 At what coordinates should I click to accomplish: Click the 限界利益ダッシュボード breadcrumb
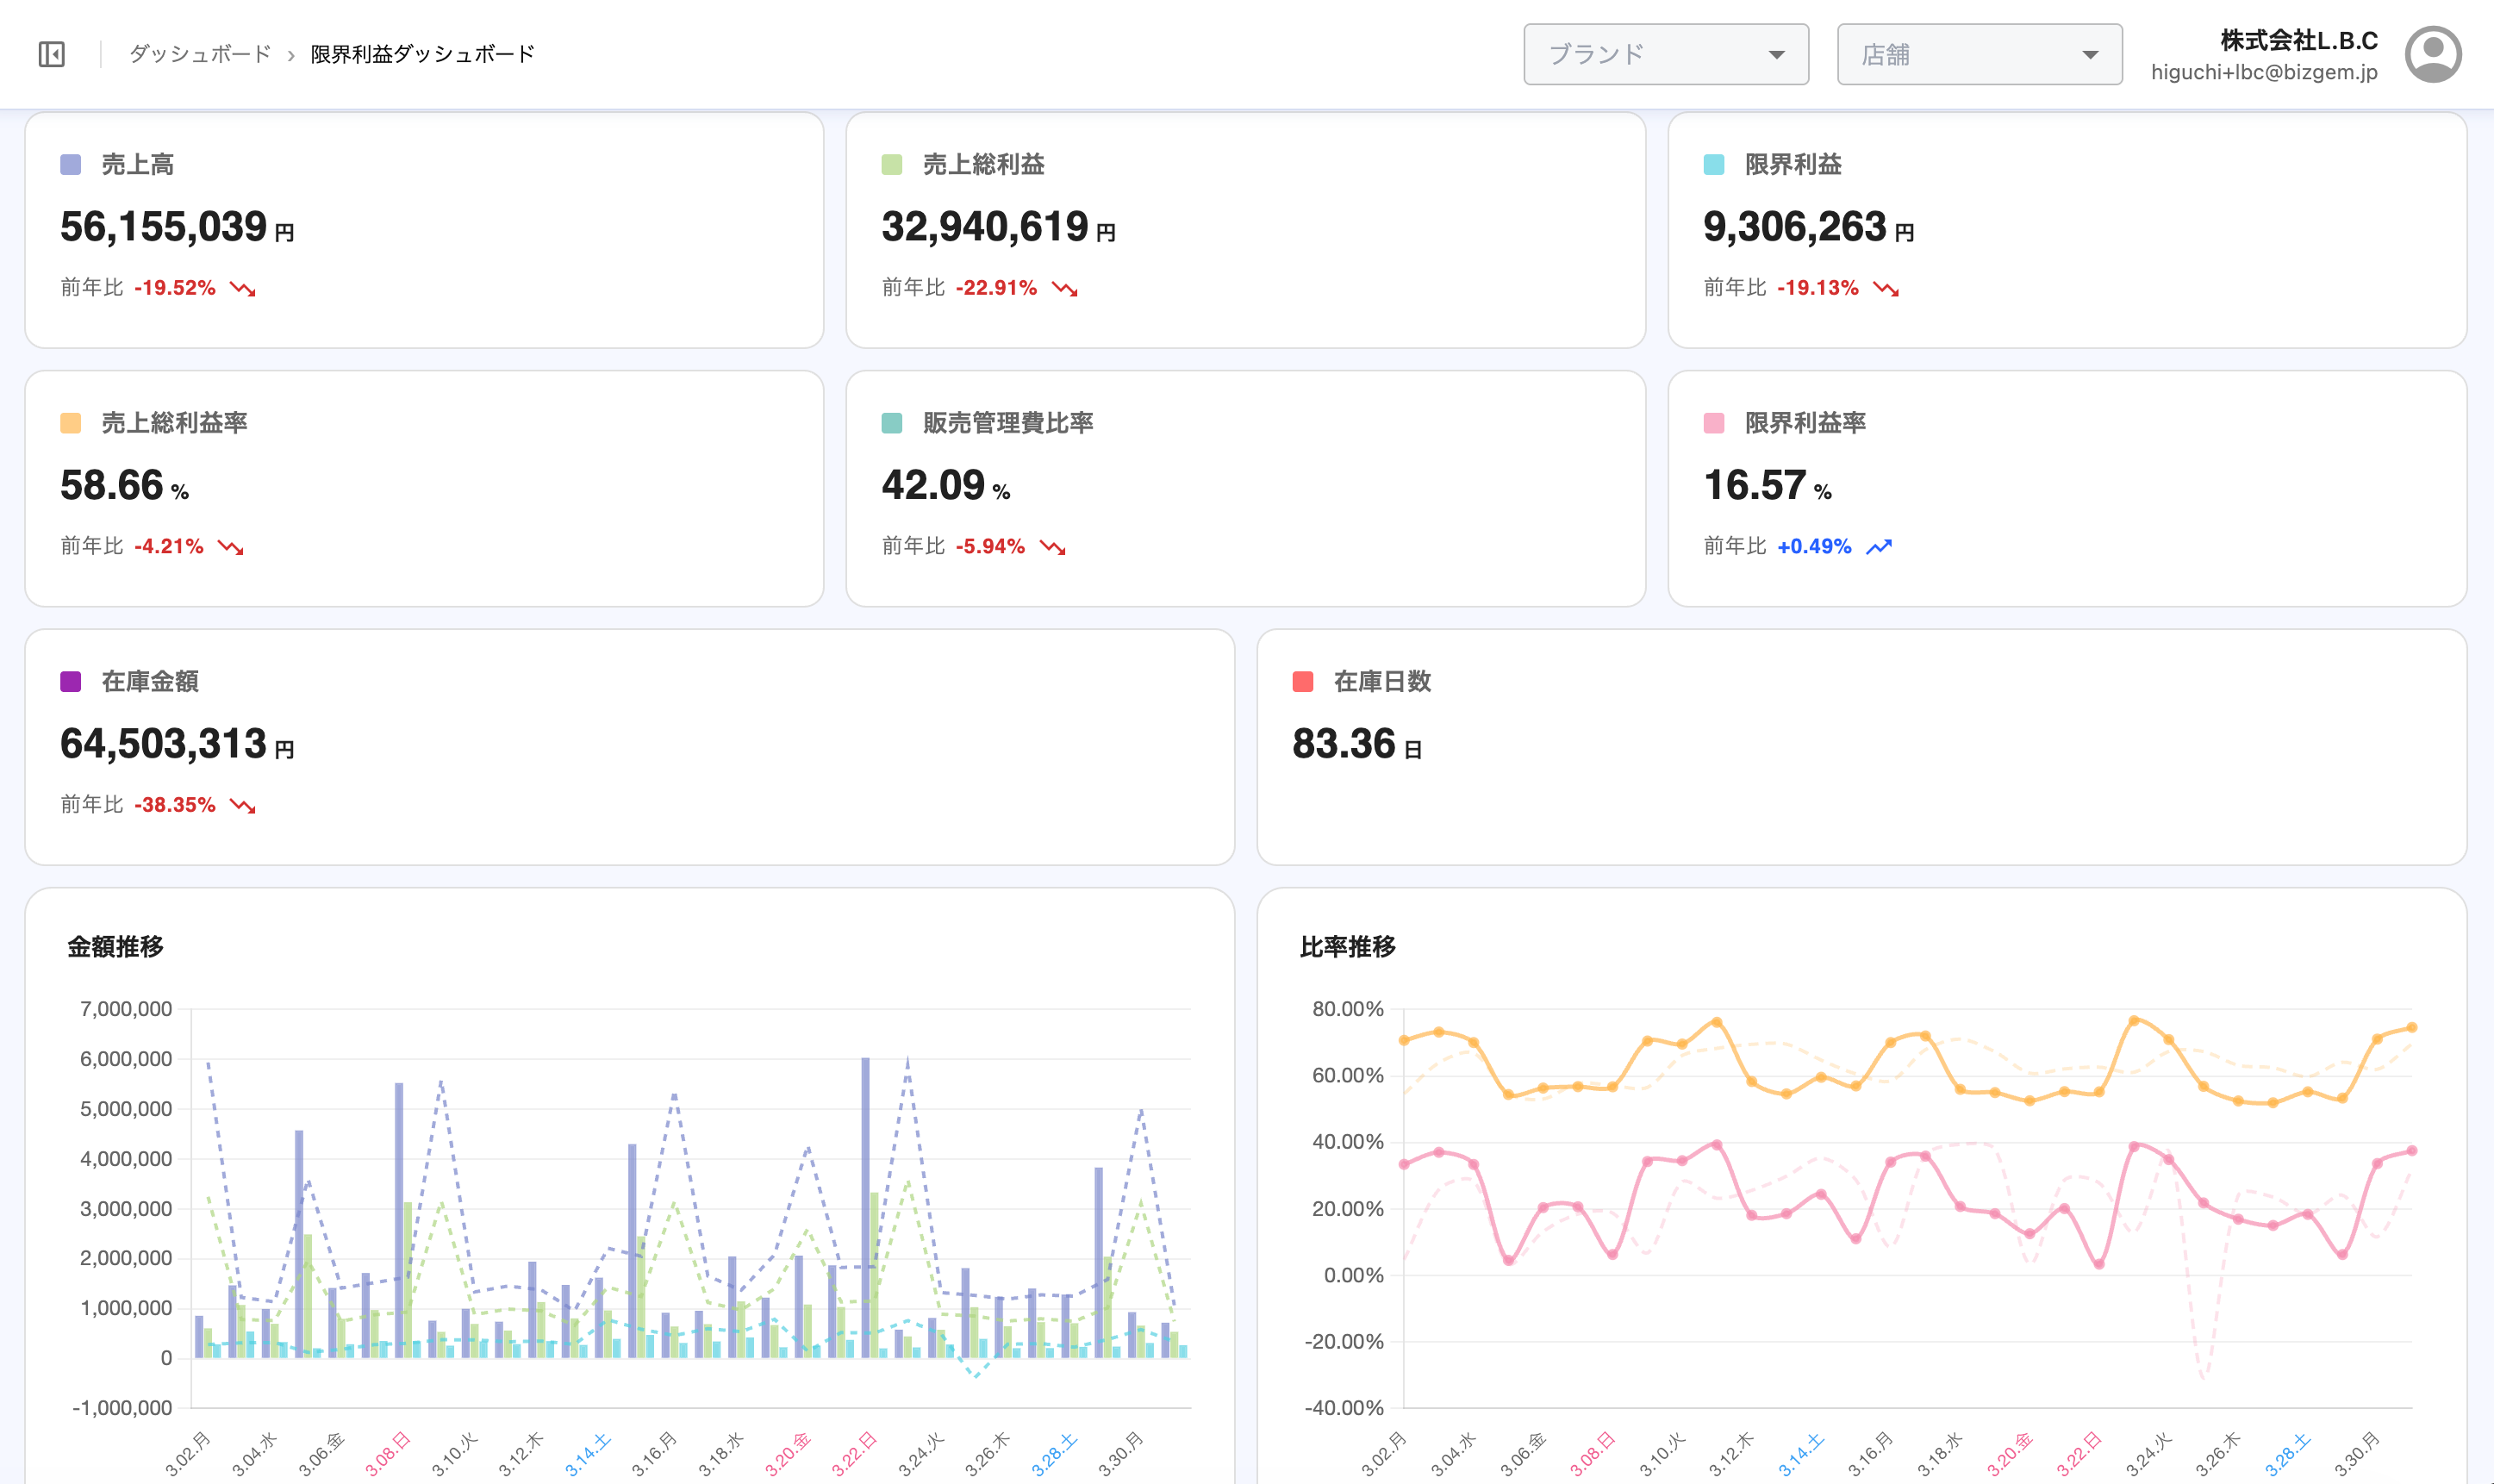(422, 54)
